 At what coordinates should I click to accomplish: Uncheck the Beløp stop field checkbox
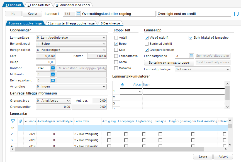point(116,44)
